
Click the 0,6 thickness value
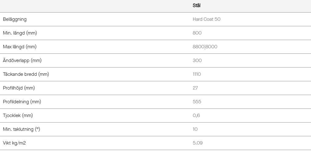pyautogui.click(x=196, y=116)
